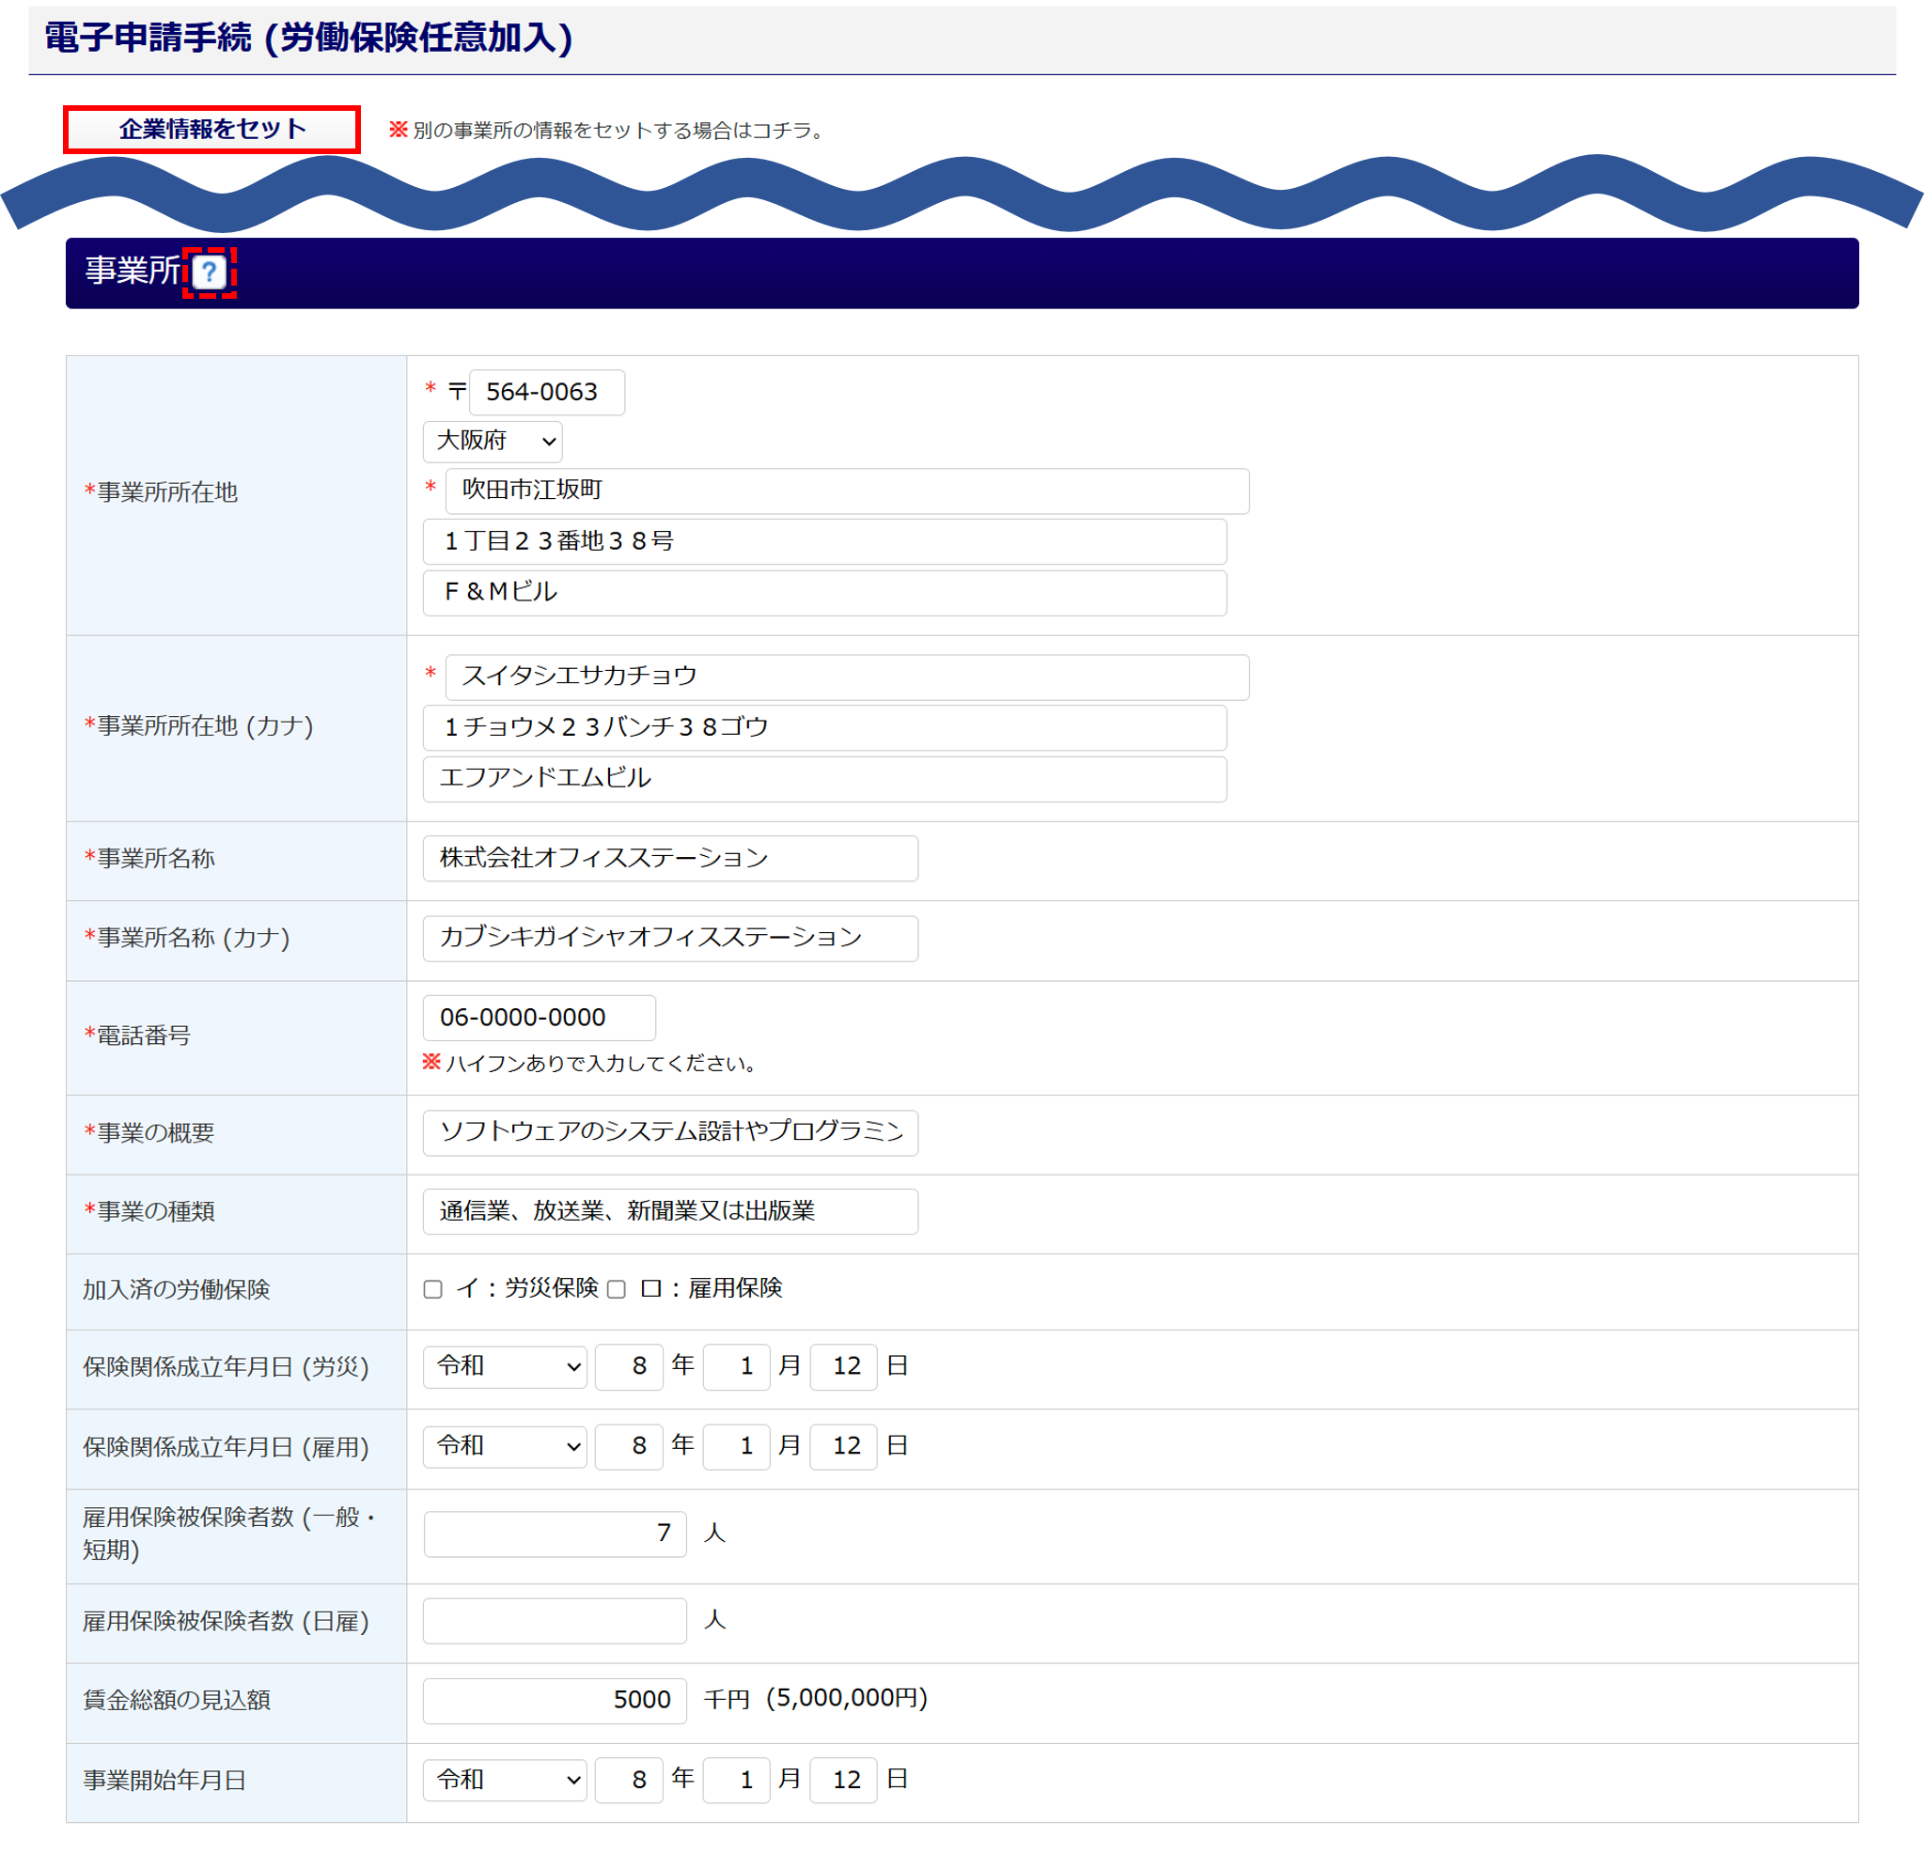Click the 事業の概要 text field
The height and width of the screenshot is (1853, 1925).
click(670, 1133)
